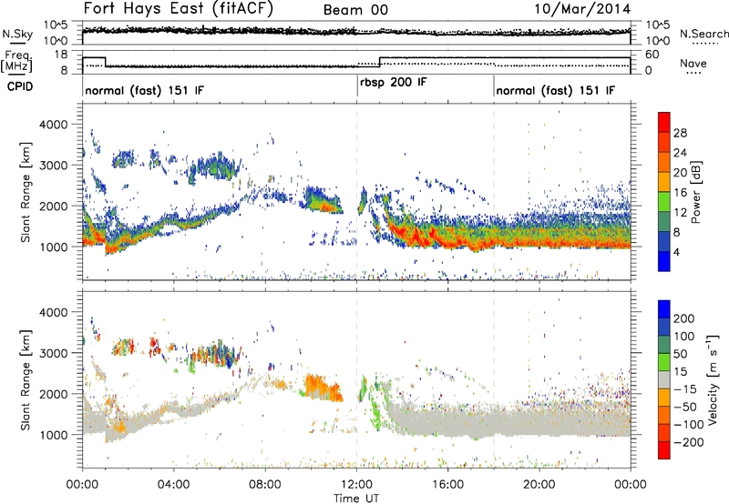
Task: Click the "2000" tick on the velocity panel
Action: [54, 394]
